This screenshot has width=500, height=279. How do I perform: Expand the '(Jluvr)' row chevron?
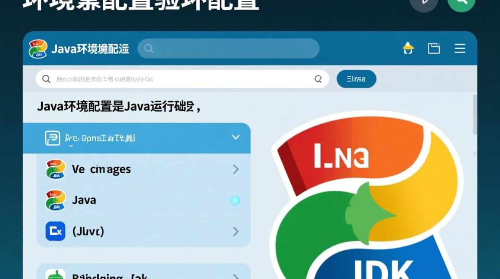coord(236,231)
